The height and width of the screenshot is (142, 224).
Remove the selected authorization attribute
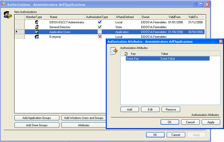171,109
